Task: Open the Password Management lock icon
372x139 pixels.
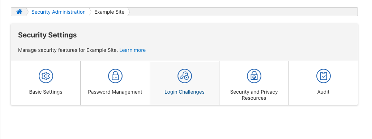Action: pos(115,76)
